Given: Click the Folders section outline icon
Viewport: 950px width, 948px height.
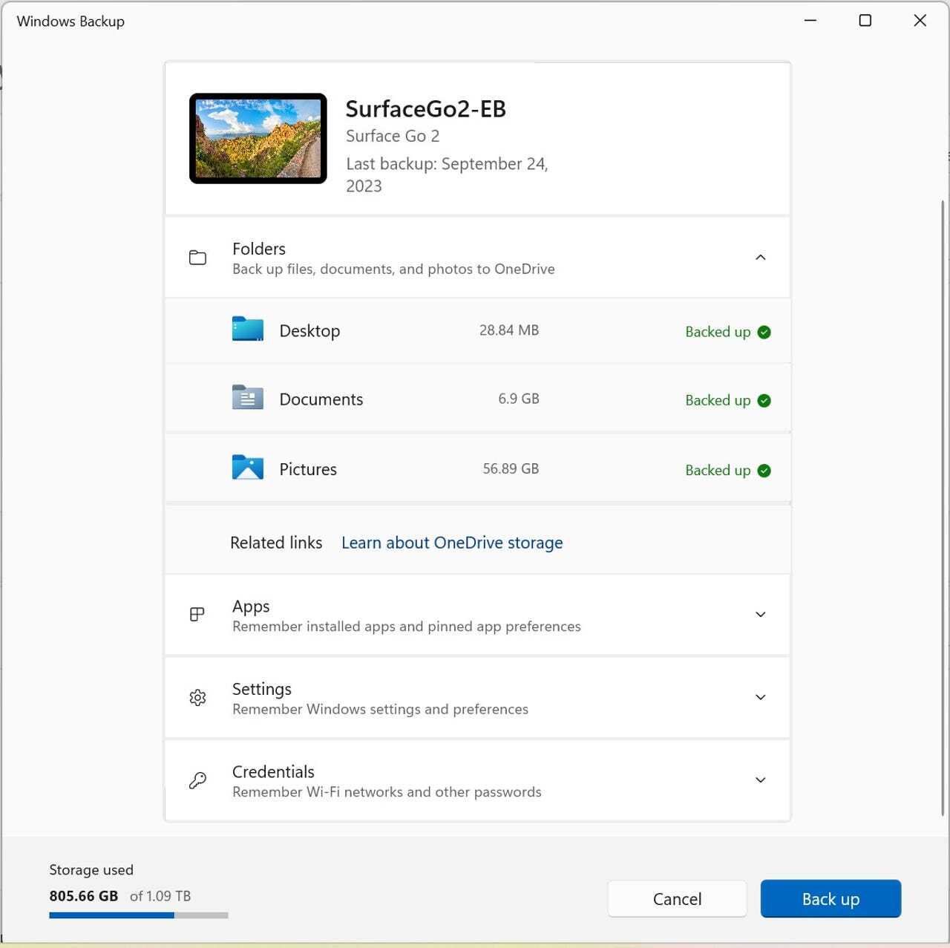Looking at the screenshot, I should [x=197, y=258].
